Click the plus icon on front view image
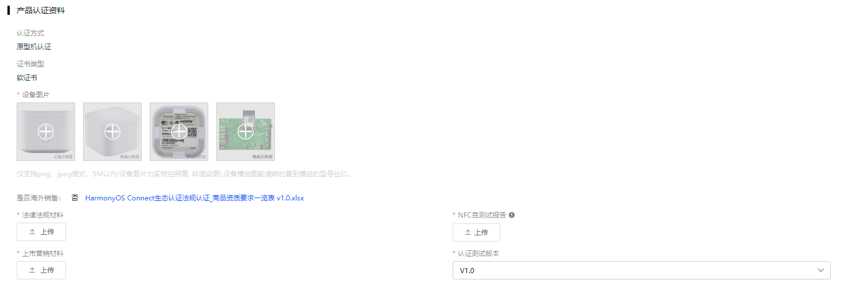Viewport: 844px width, 284px height. click(x=46, y=132)
